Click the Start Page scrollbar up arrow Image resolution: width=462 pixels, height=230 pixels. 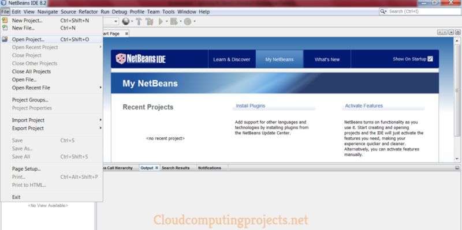click(x=457, y=40)
